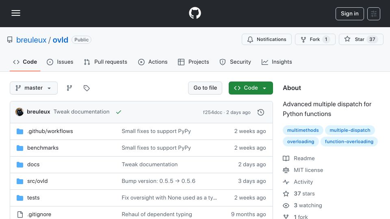
Task: Open the Fix oversight with None commit
Action: (169, 198)
